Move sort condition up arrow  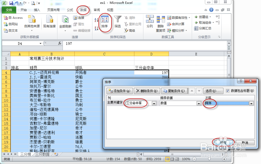click(x=192, y=91)
